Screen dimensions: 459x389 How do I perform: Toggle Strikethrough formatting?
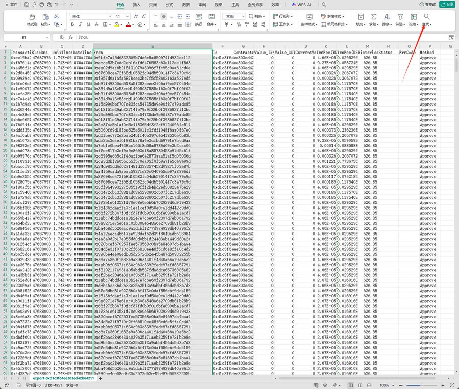point(96,24)
